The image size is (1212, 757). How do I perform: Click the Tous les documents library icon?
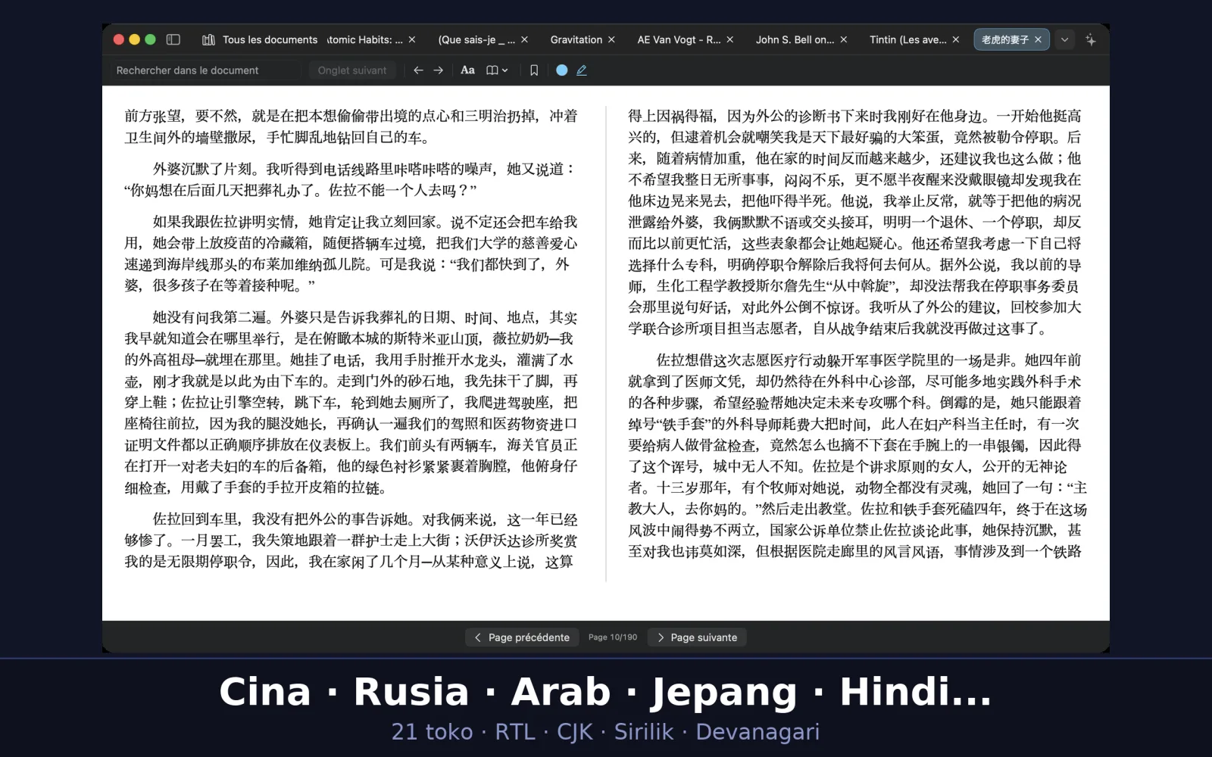(x=208, y=39)
